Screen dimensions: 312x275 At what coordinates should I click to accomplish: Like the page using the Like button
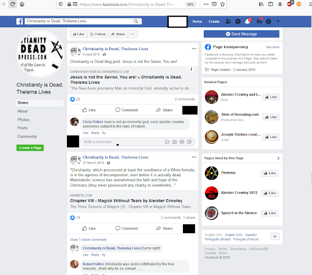tap(78, 34)
